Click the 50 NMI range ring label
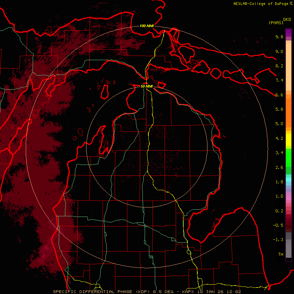 pyautogui.click(x=147, y=87)
